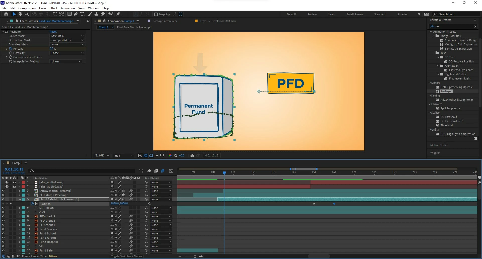
Task: Select the Puppet Pin tool
Action: tap(118, 14)
